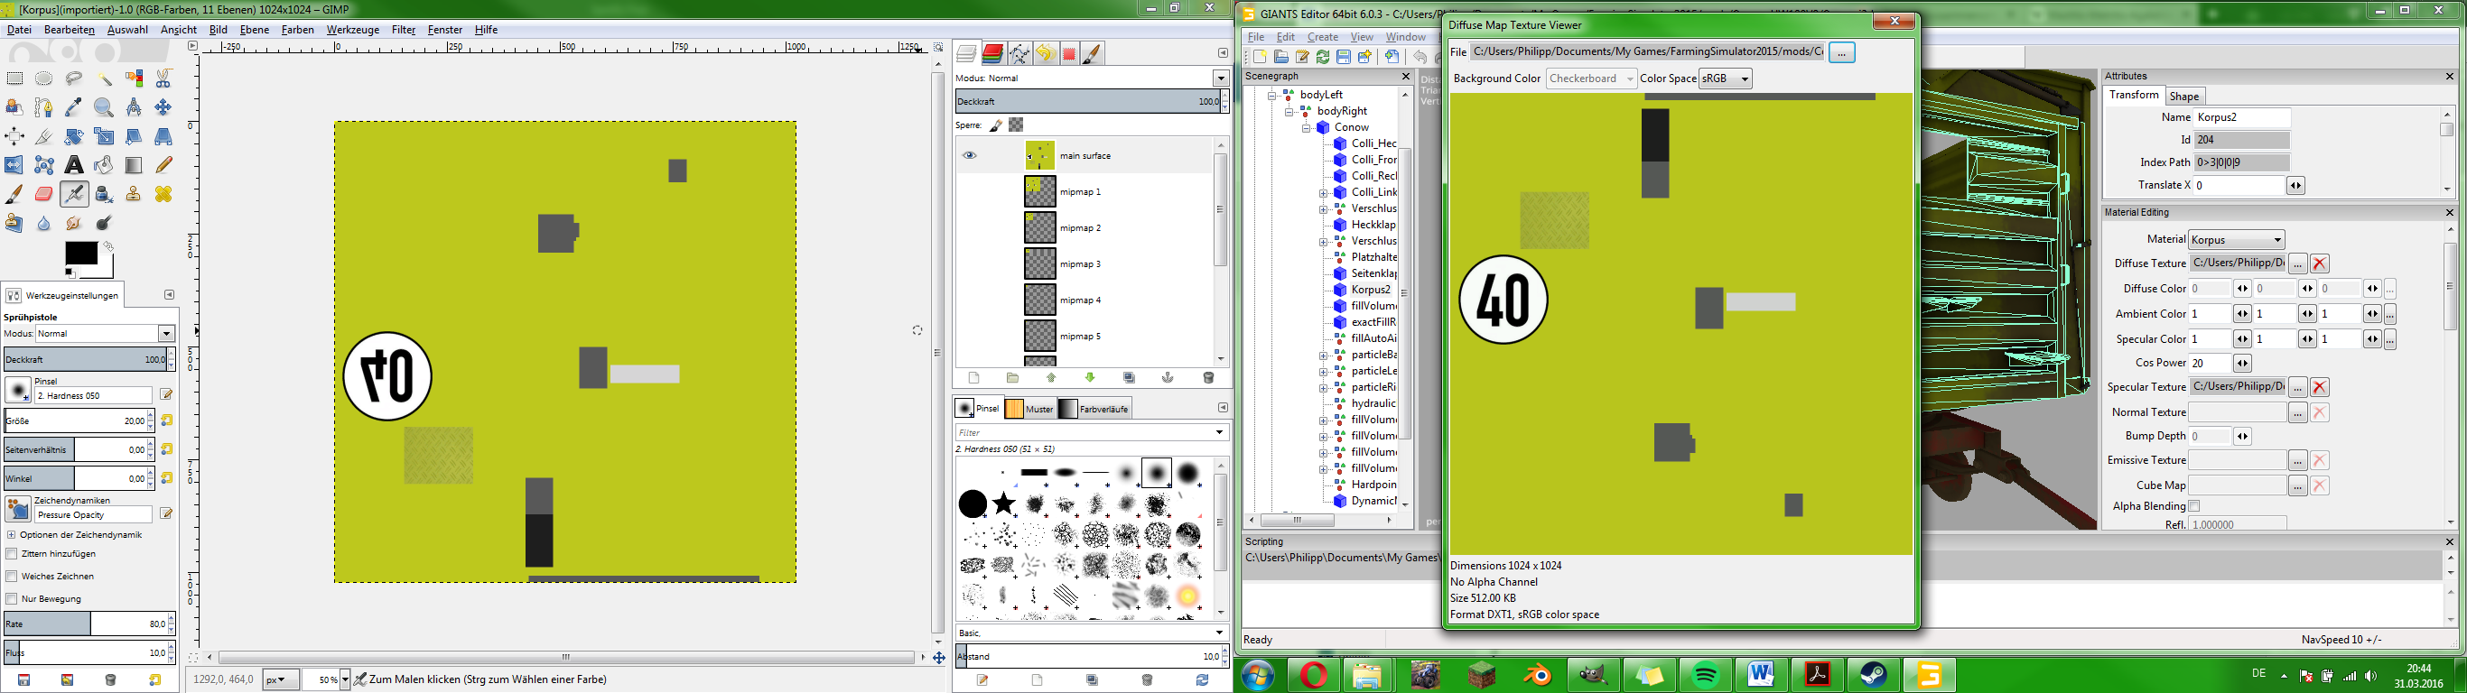2467x693 pixels.
Task: Pick the Eraser tool
Action: pos(44,194)
